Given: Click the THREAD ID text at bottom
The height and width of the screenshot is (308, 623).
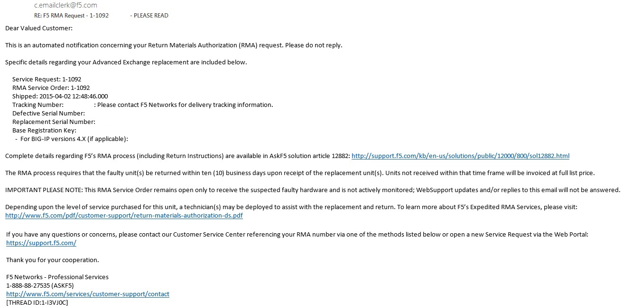Looking at the screenshot, I should (37, 302).
